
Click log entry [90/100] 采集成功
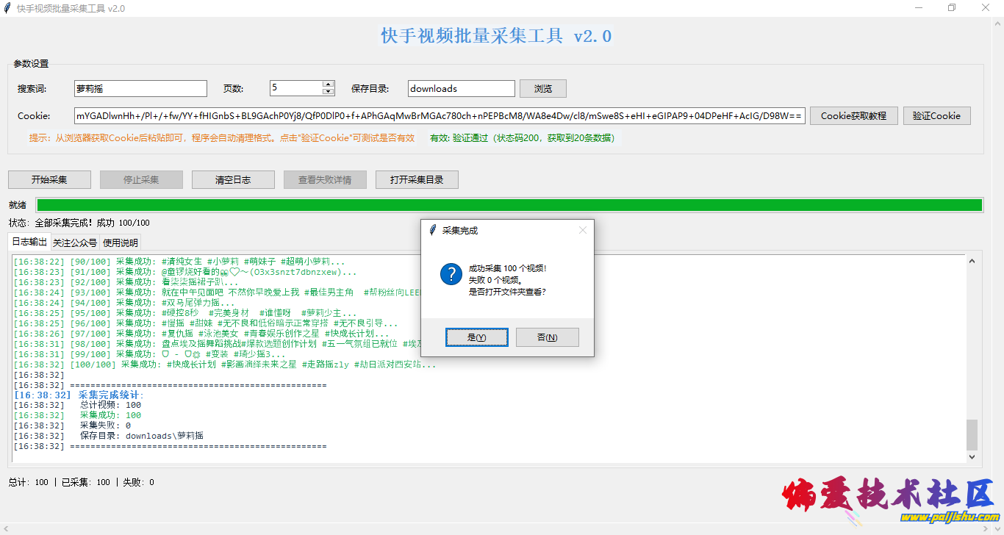point(179,262)
